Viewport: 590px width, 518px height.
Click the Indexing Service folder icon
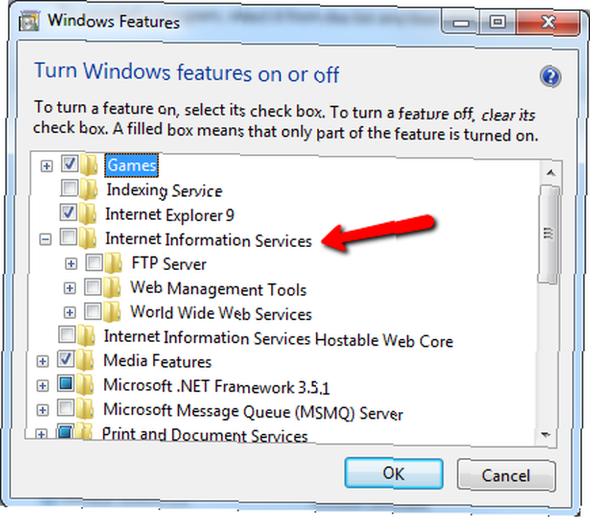tap(89, 189)
